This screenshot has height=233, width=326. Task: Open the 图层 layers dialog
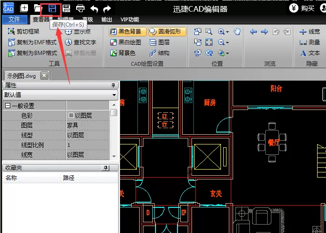(159, 42)
